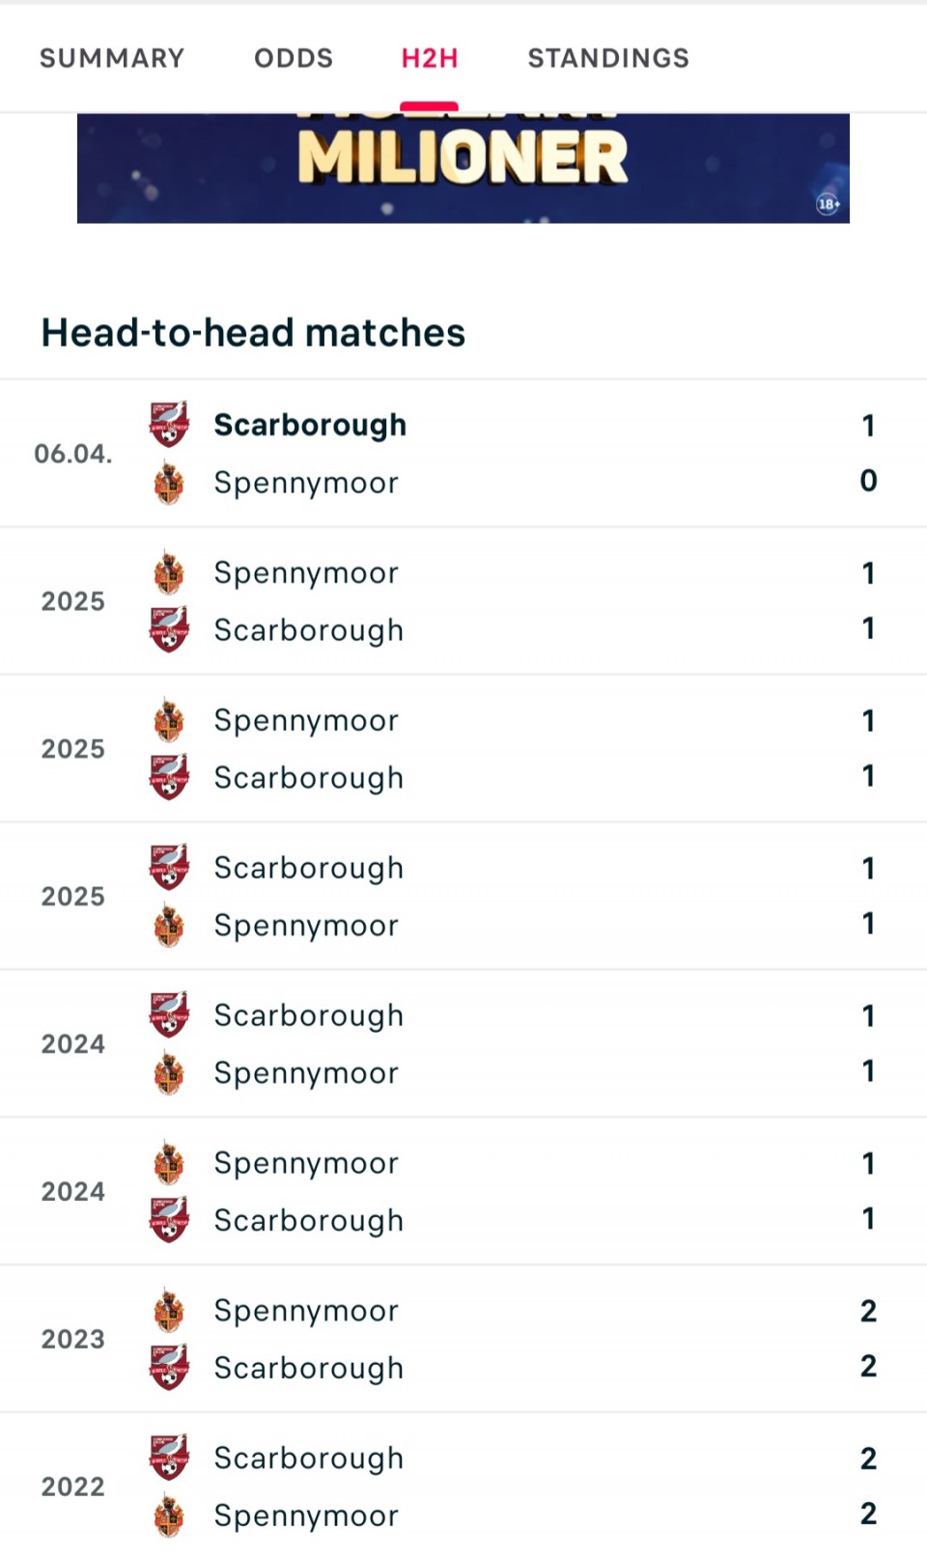Open the SUMMARY tab

pyautogui.click(x=111, y=58)
